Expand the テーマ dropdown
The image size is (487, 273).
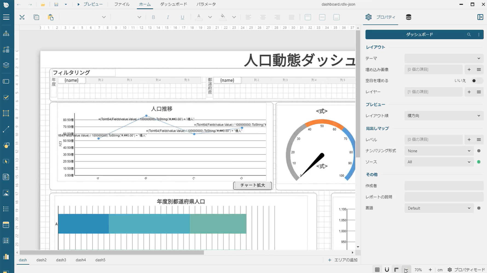pyautogui.click(x=444, y=58)
